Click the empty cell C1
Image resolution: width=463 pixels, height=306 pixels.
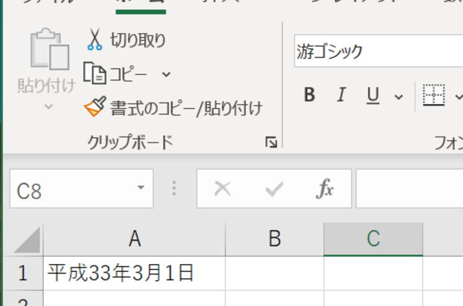pyautogui.click(x=373, y=273)
